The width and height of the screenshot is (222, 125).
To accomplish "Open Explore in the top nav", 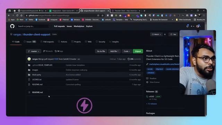I will 89,26.
